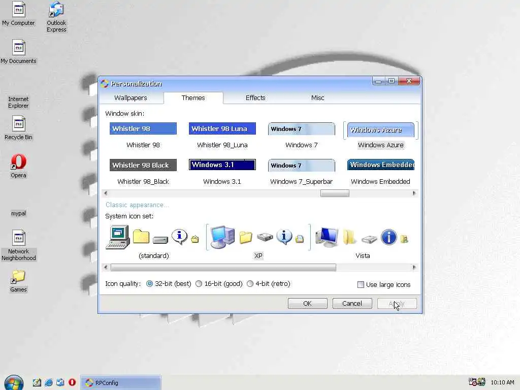This screenshot has height=390, width=520.
Task: Click Vista set blue info icon
Action: click(x=388, y=237)
